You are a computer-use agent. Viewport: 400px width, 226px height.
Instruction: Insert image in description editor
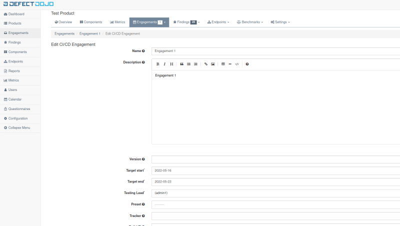[213, 64]
